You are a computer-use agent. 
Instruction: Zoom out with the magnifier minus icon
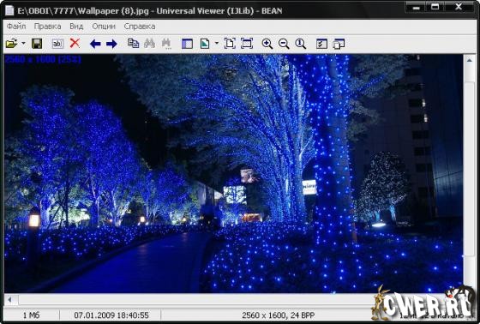pos(284,44)
